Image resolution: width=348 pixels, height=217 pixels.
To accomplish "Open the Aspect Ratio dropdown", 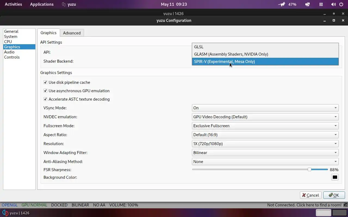I will pyautogui.click(x=265, y=135).
